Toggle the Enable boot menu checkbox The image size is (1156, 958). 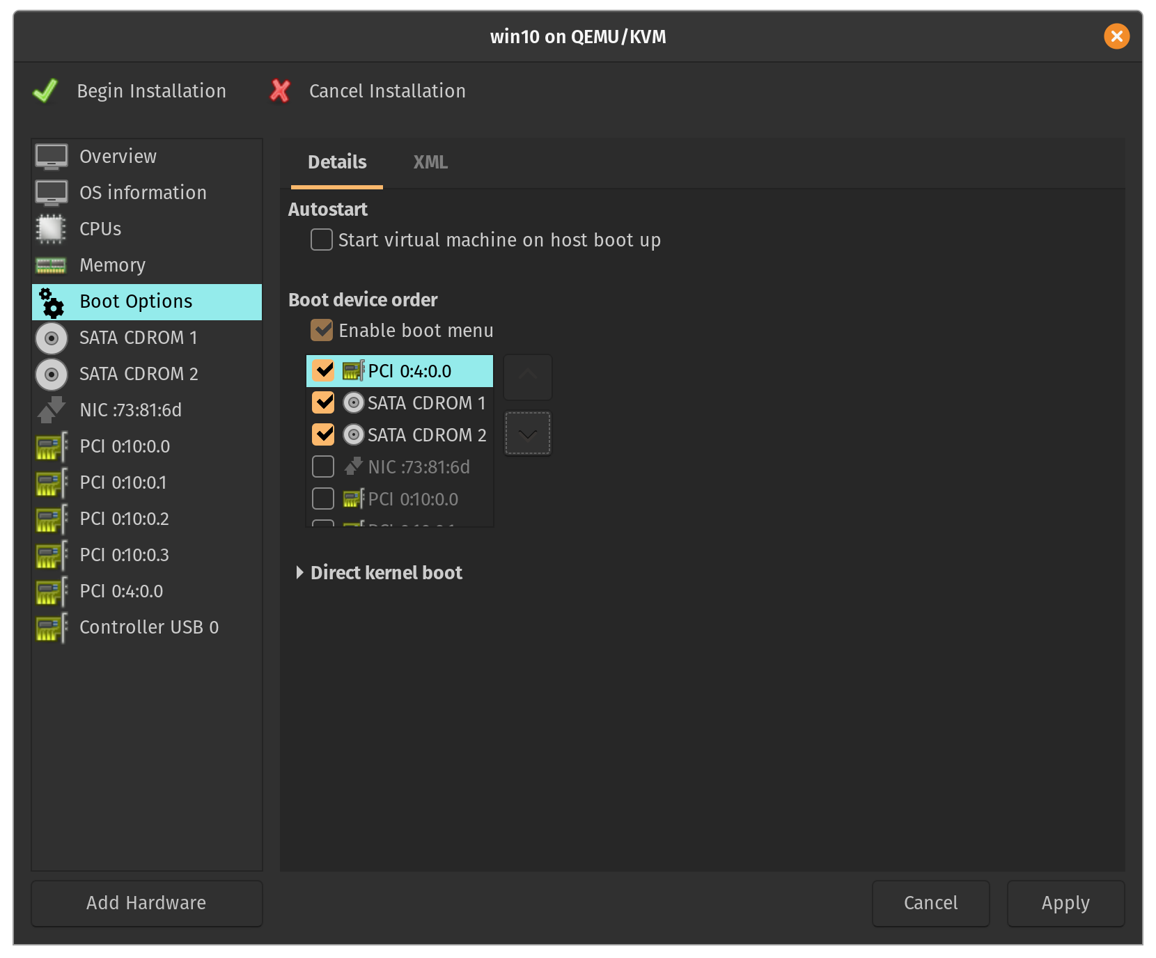[x=321, y=331]
